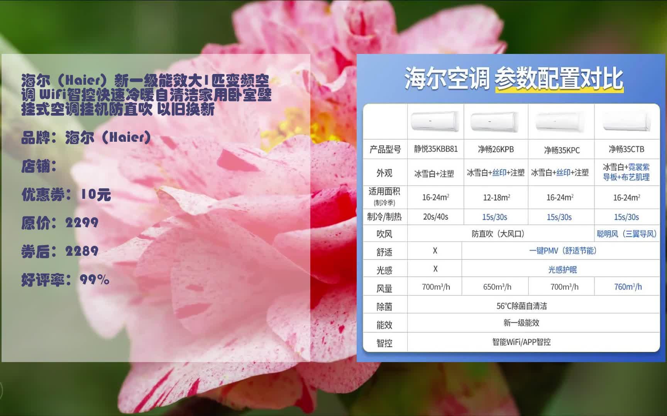Select model cell 静悦35KBB81
Viewport: 667px width, 416px height.
click(x=436, y=149)
